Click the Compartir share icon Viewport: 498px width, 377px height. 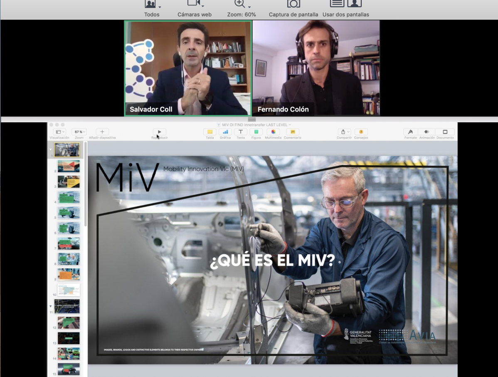pos(344,131)
